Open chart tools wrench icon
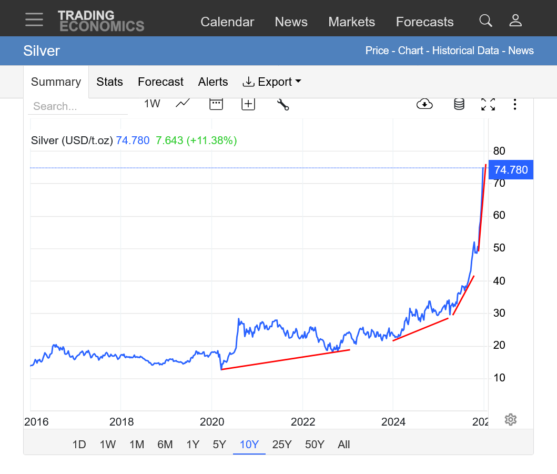Image resolution: width=557 pixels, height=474 pixels. click(283, 104)
